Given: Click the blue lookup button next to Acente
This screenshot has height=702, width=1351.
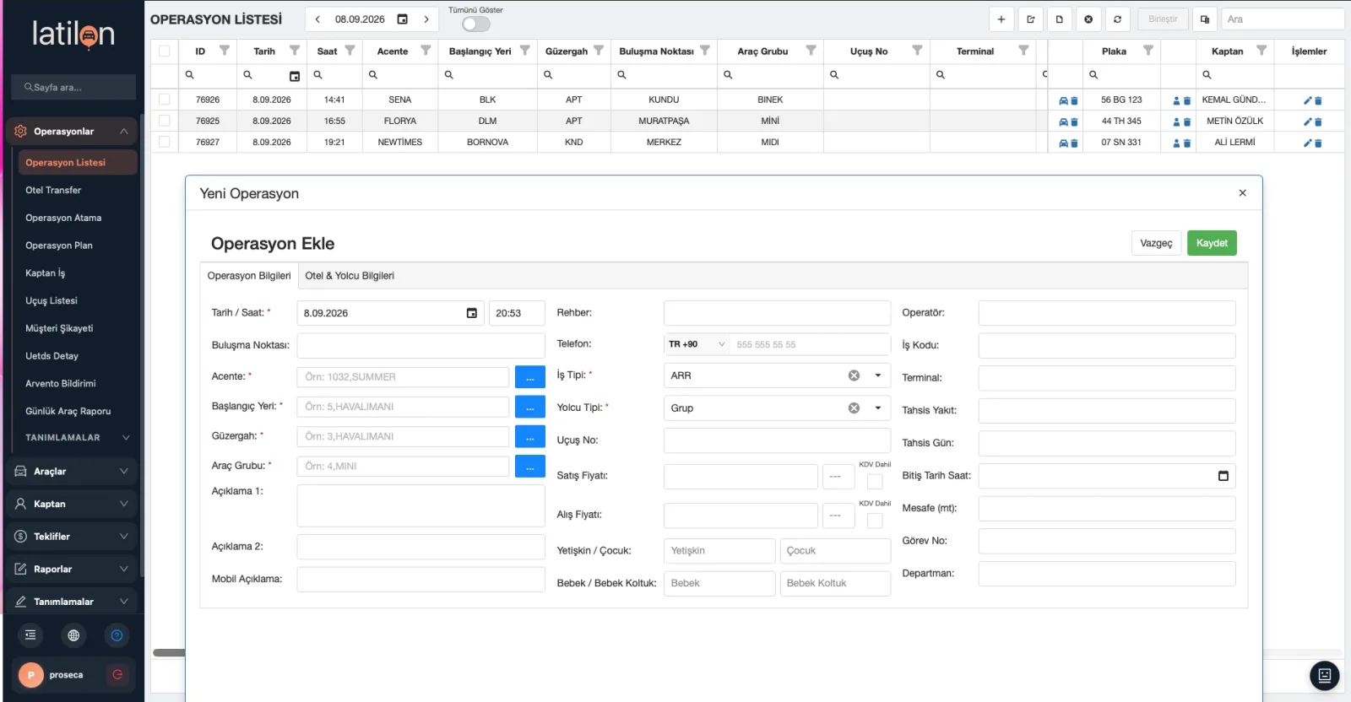Looking at the screenshot, I should pos(530,377).
